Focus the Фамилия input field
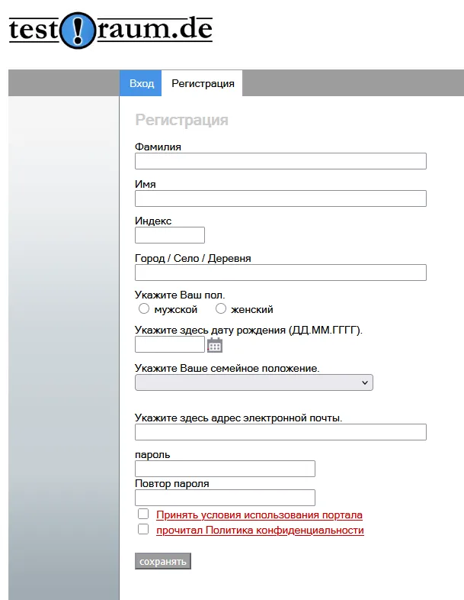This screenshot has height=600, width=464. point(280,161)
